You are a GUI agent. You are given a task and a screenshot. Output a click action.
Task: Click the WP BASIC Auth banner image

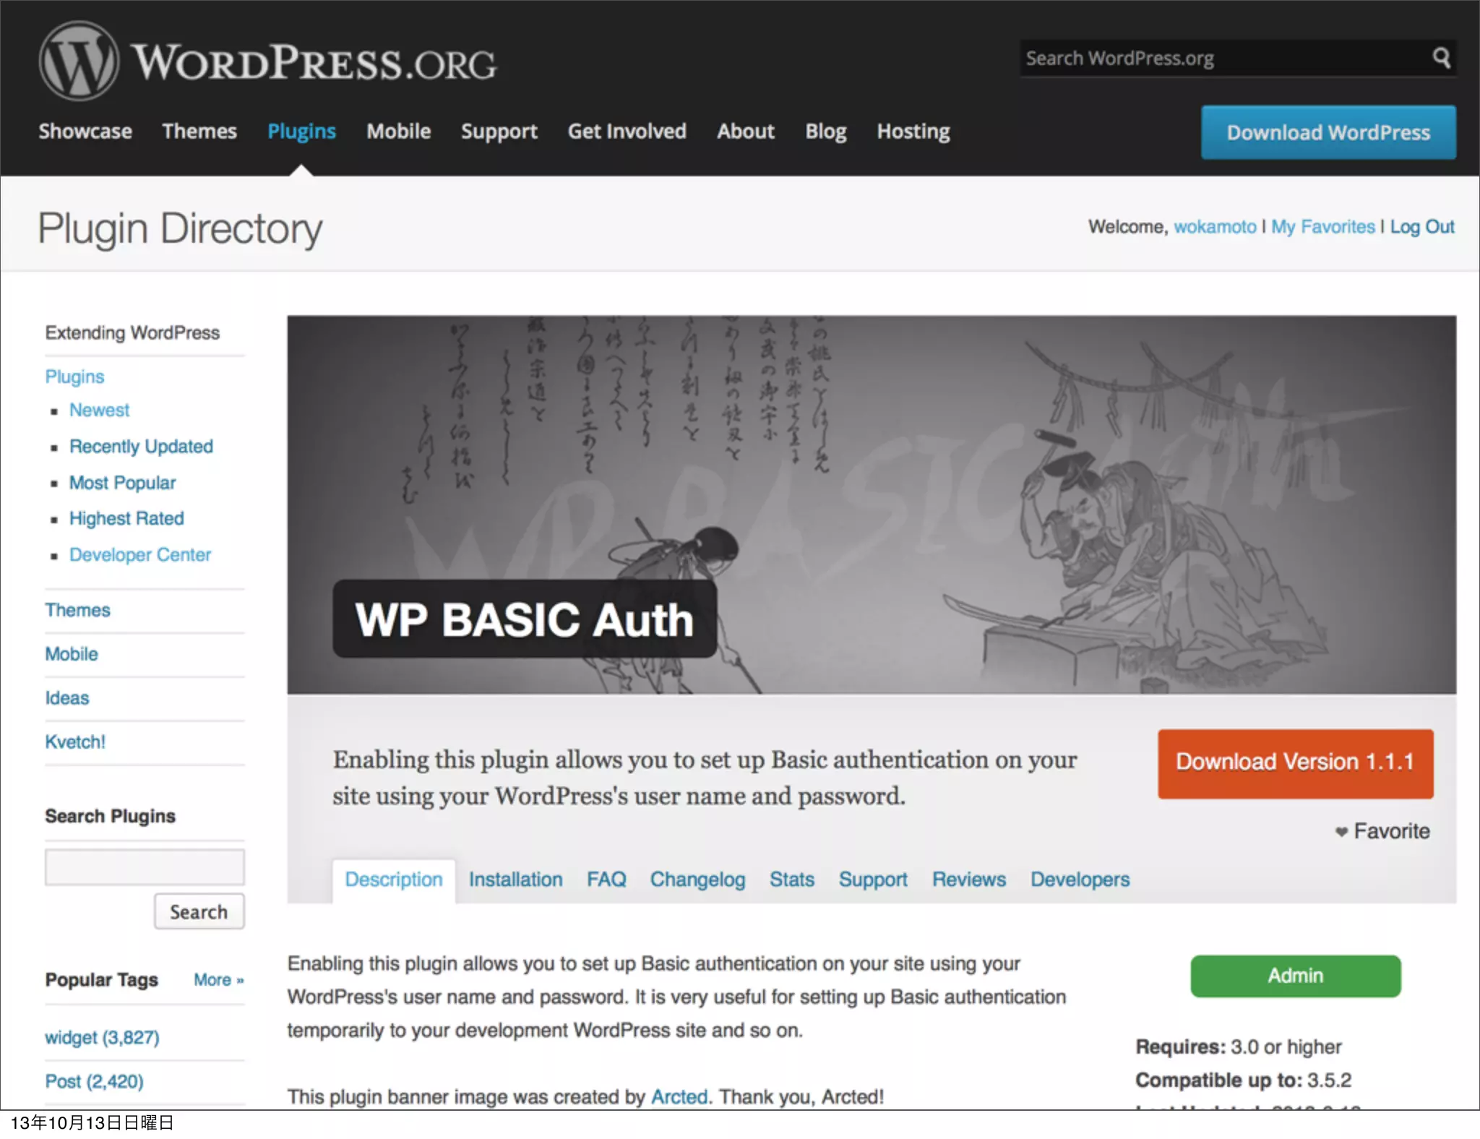point(871,504)
